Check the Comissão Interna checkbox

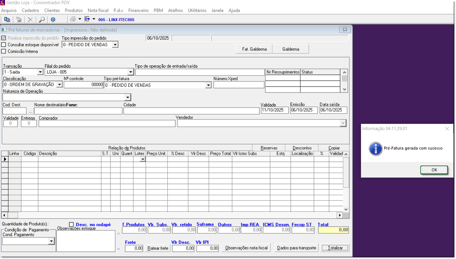click(x=4, y=51)
